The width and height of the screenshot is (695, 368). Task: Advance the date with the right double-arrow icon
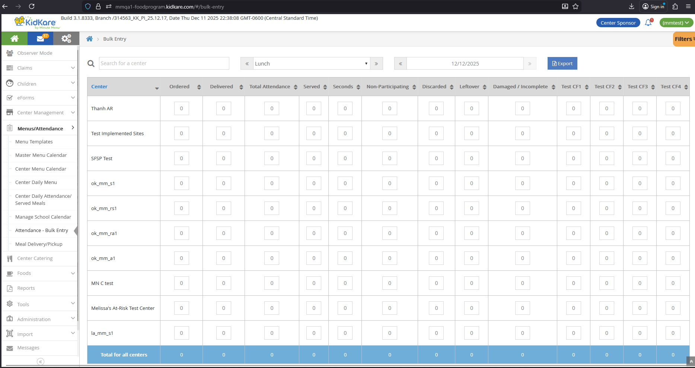pos(530,63)
